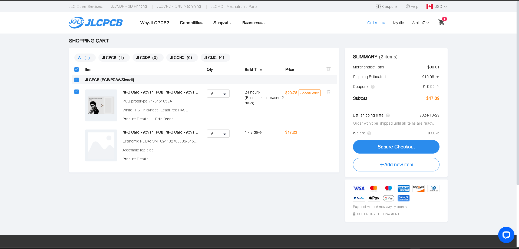Select the All (1) cart tab

click(x=85, y=58)
